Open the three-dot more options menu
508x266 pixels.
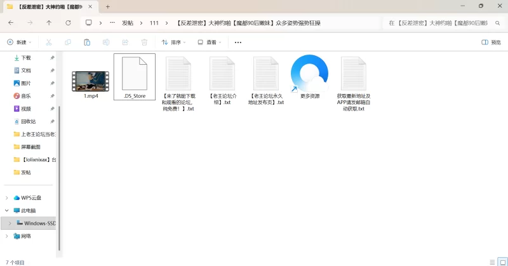tap(238, 43)
